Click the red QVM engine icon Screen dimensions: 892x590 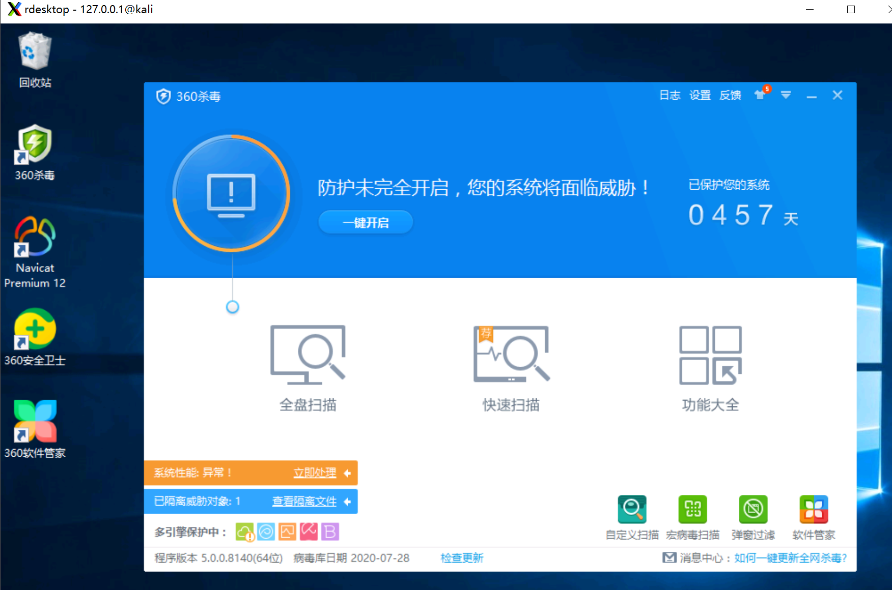coord(309,532)
